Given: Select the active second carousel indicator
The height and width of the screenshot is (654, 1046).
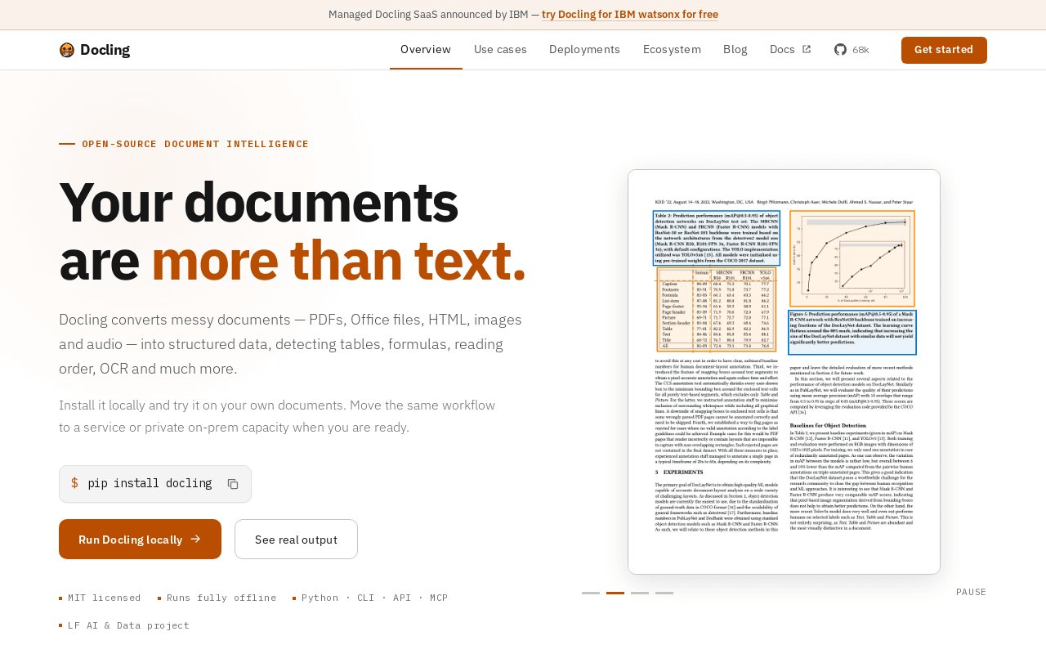Looking at the screenshot, I should tap(615, 593).
